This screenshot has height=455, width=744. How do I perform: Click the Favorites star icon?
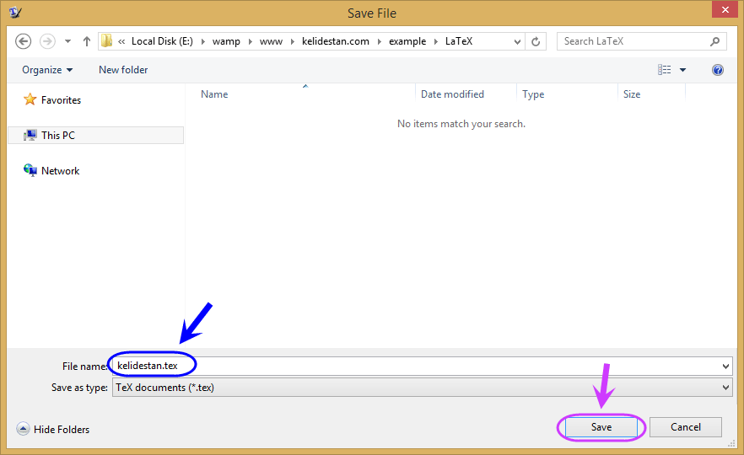(30, 99)
